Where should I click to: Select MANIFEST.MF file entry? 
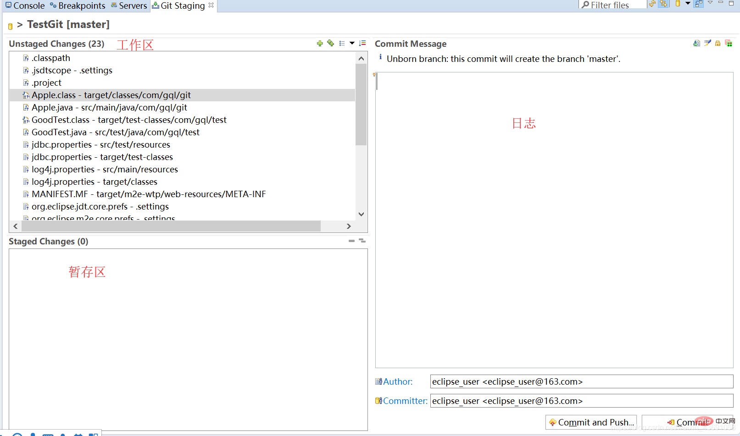coord(182,194)
